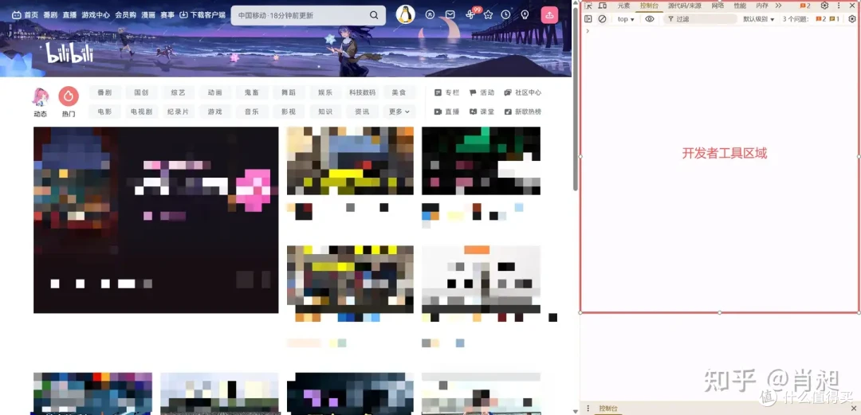Click the pink upload button

(x=549, y=15)
